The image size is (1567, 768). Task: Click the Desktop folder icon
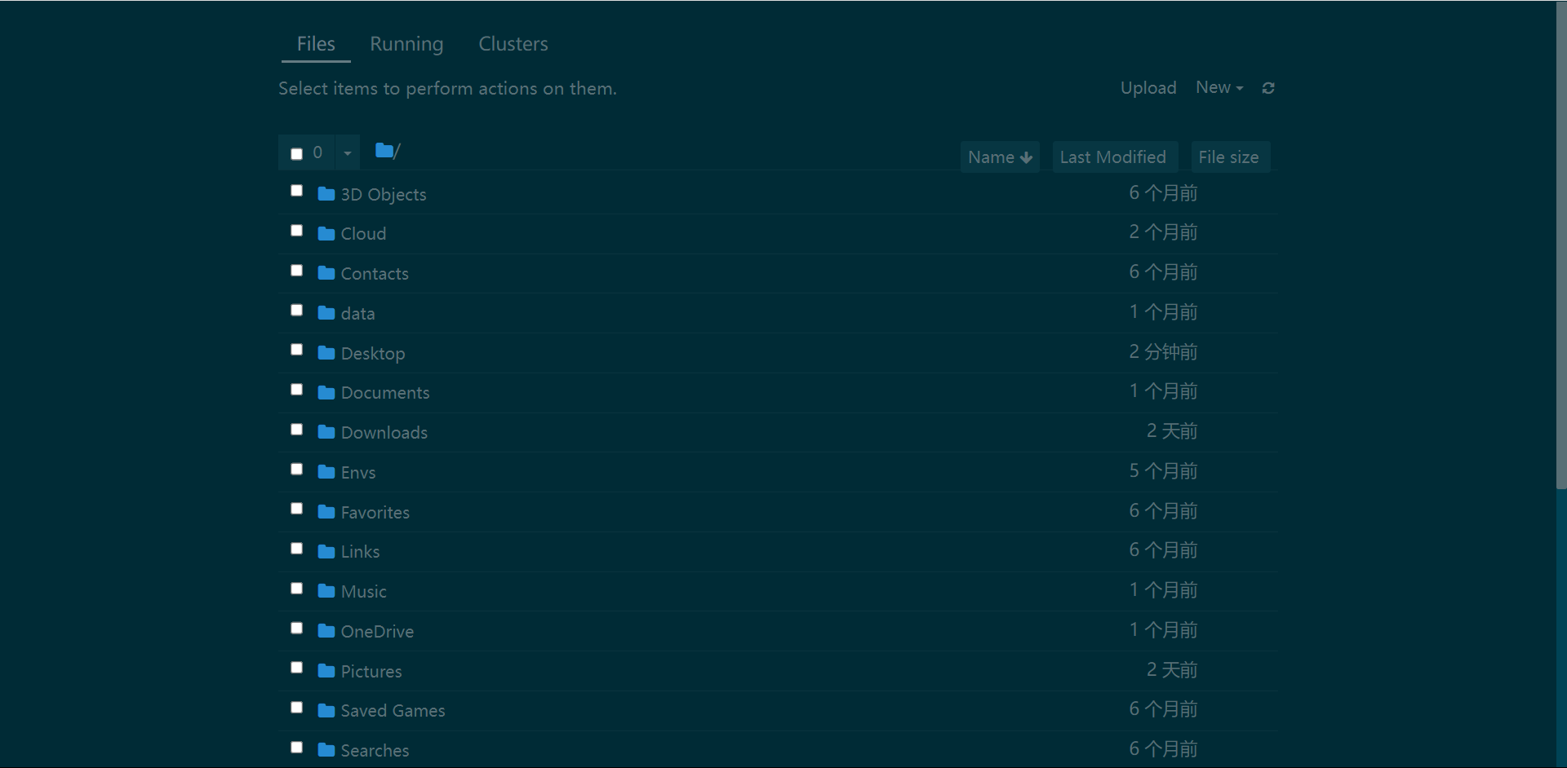pos(326,353)
